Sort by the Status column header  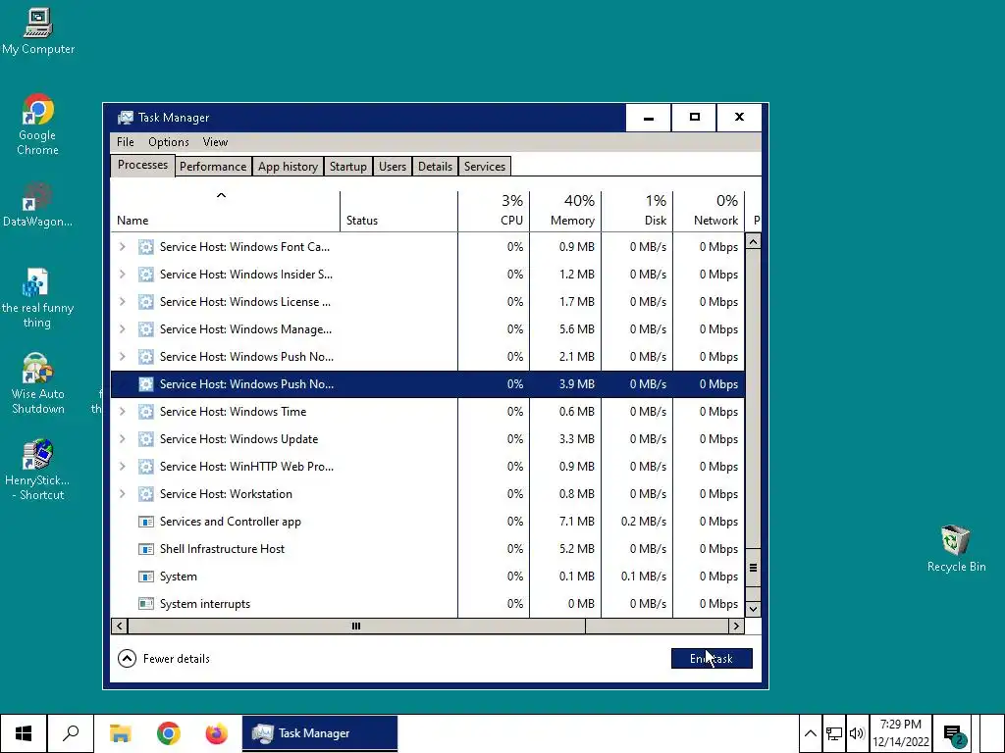pyautogui.click(x=398, y=211)
